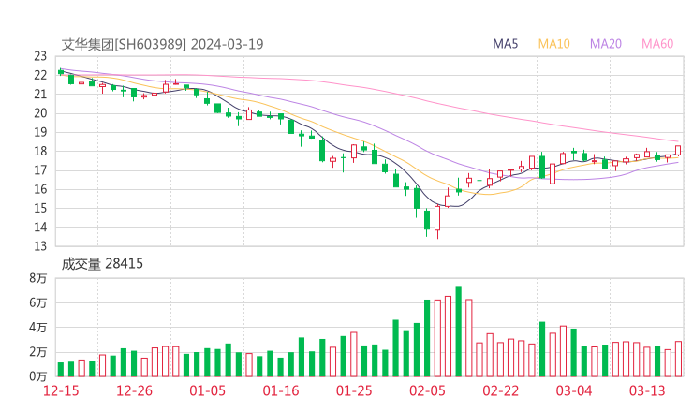Select the 12-15 date on the x-axis
The height and width of the screenshot is (412, 693).
(62, 390)
